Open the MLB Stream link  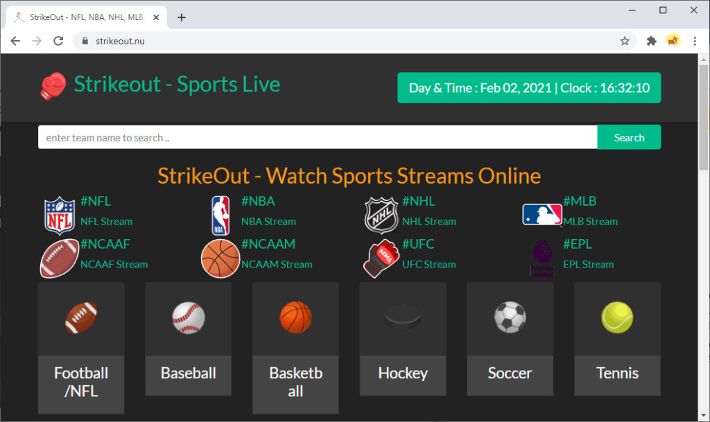click(591, 222)
